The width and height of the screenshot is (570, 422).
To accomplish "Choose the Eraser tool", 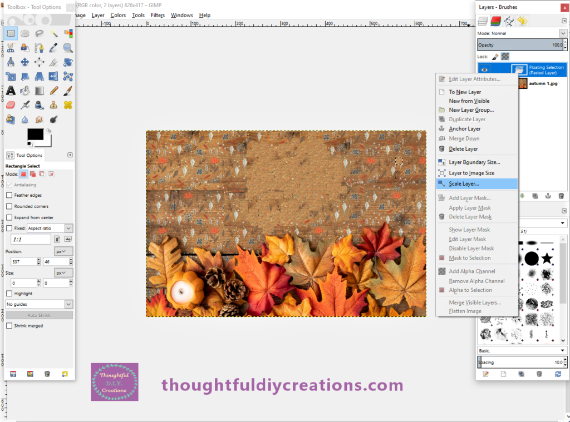I will [x=11, y=105].
